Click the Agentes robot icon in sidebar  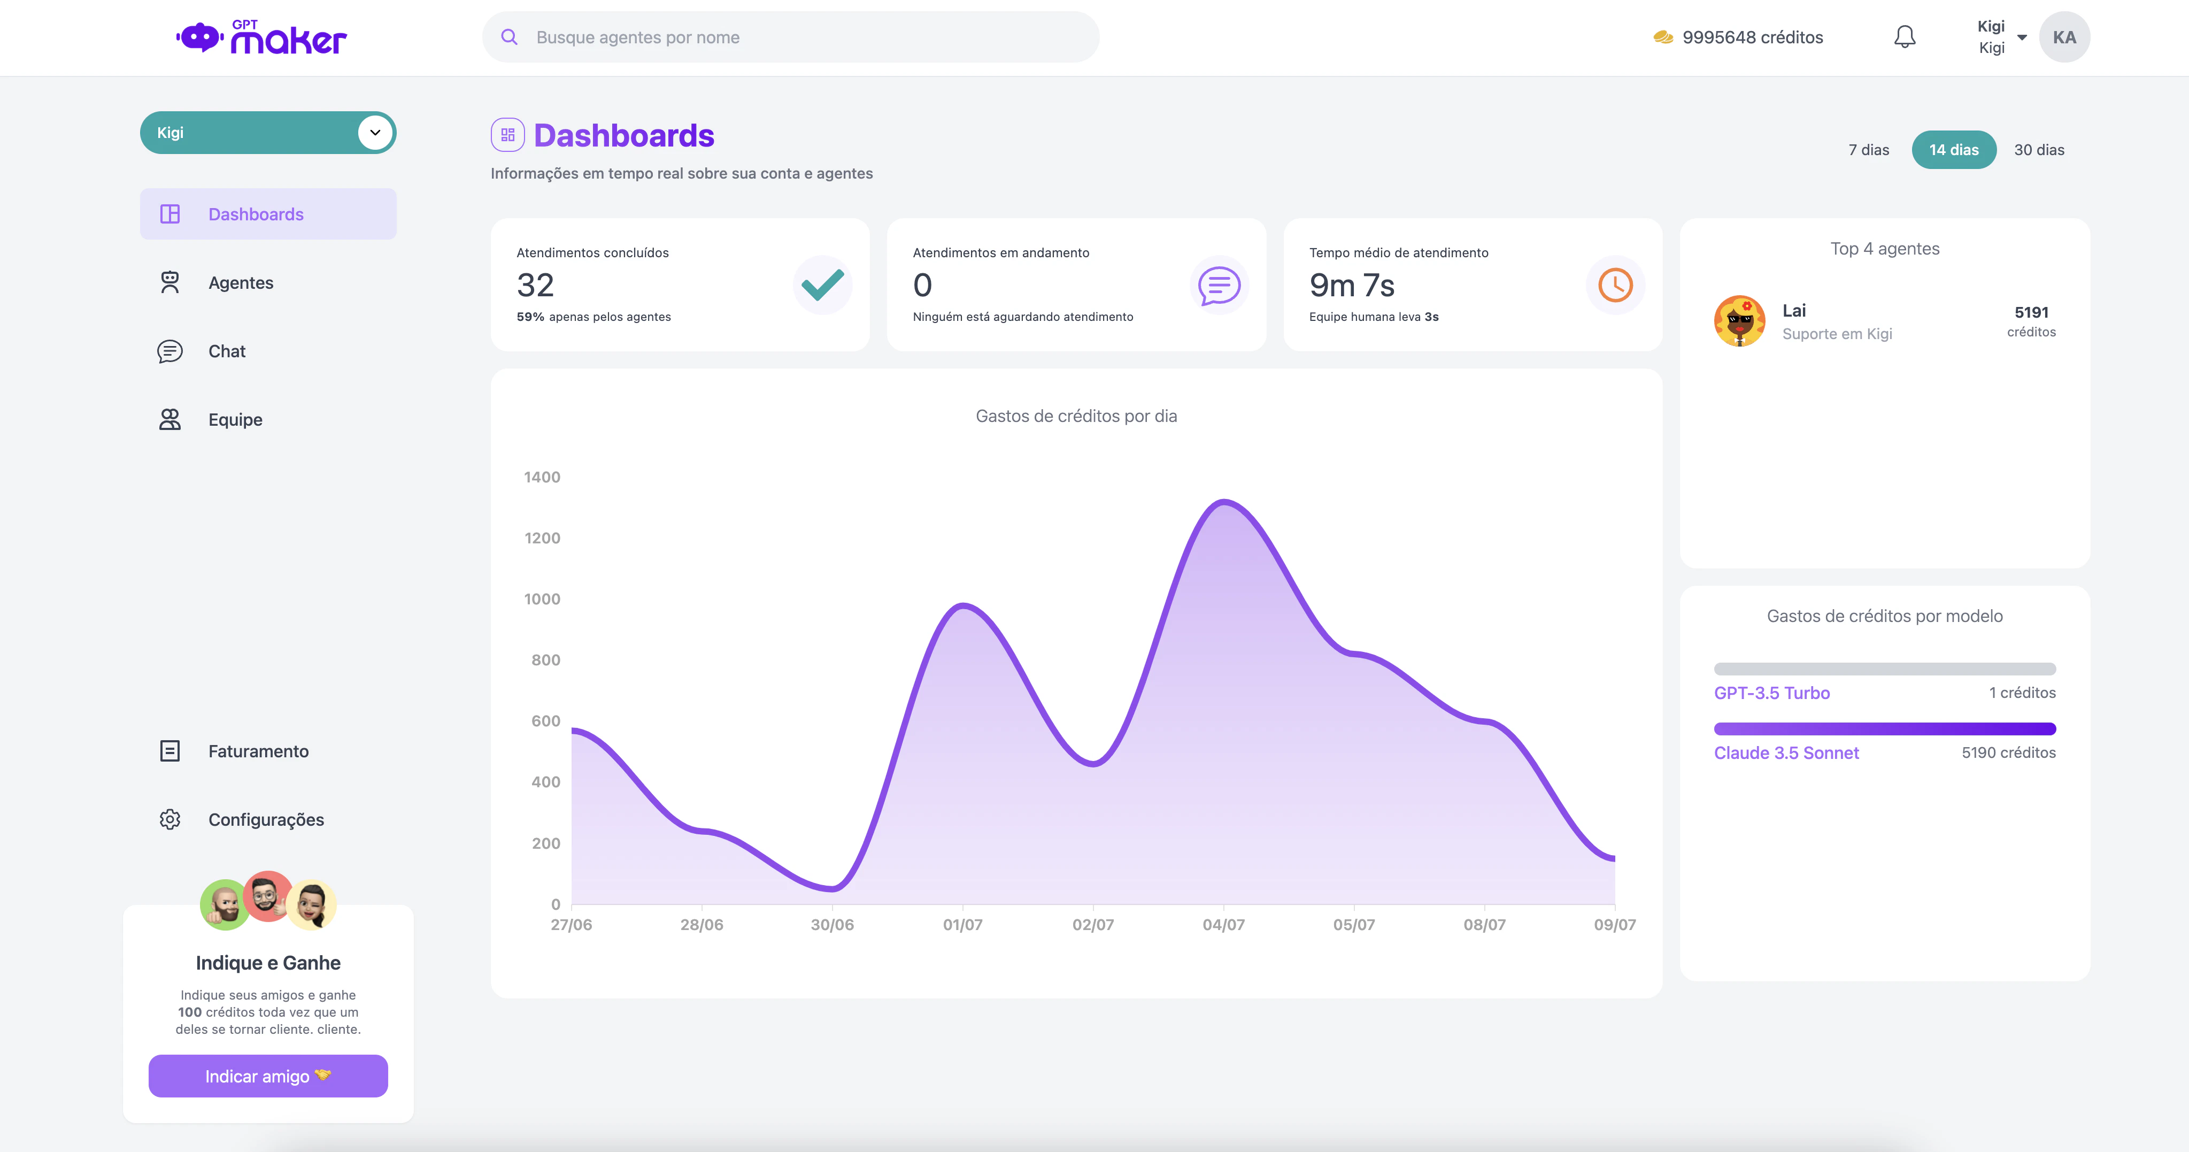click(x=170, y=282)
